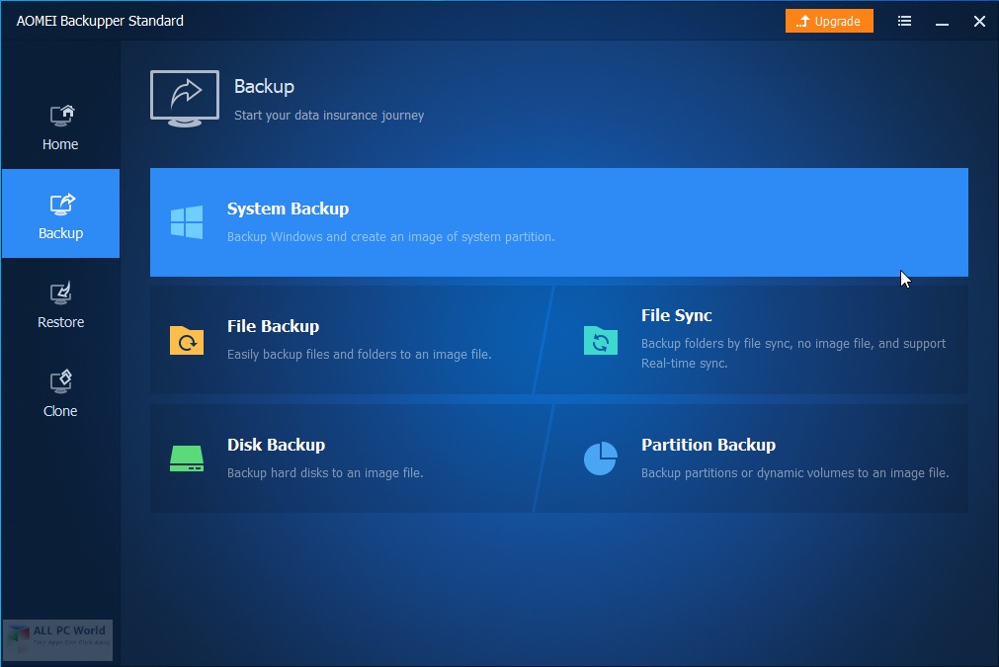Select the Clone sidebar icon
This screenshot has width=999, height=667.
pos(61,381)
